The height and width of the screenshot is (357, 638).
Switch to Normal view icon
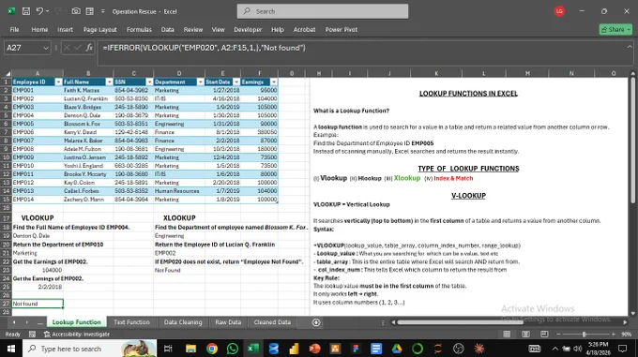(x=507, y=335)
